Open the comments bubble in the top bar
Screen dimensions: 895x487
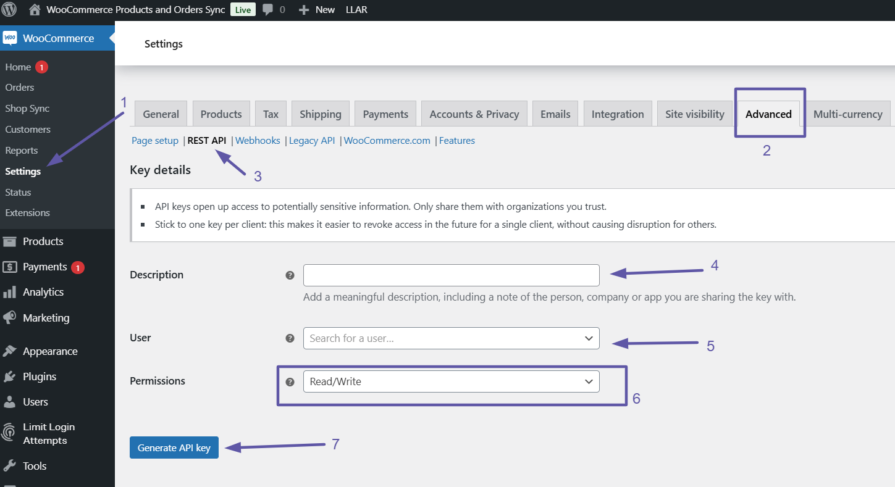pyautogui.click(x=267, y=9)
